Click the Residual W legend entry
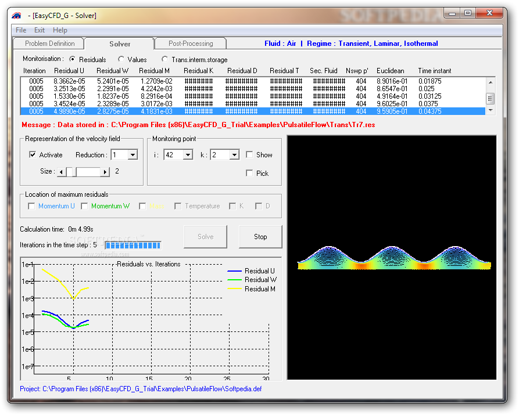Viewport: 519px width, 415px height. (252, 280)
